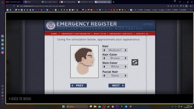Image resolution: width=194 pixels, height=109 pixels.
Task: Click the browser address bar URL
Action: [42, 6]
